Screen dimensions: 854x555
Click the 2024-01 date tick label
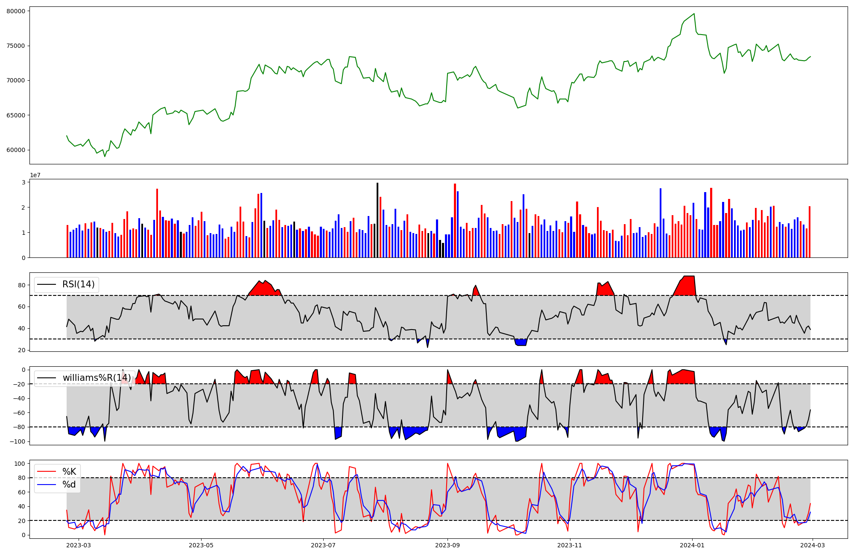692,545
